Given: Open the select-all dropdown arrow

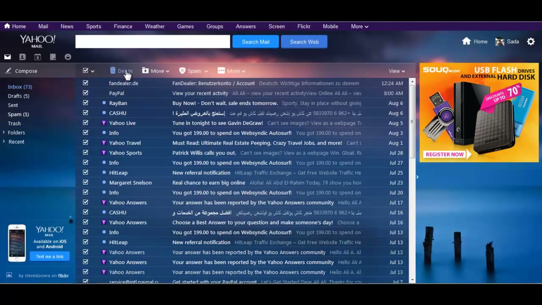Looking at the screenshot, I should 93,71.
